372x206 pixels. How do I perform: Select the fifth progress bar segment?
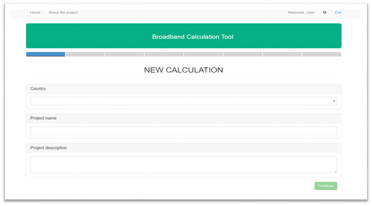(x=203, y=54)
